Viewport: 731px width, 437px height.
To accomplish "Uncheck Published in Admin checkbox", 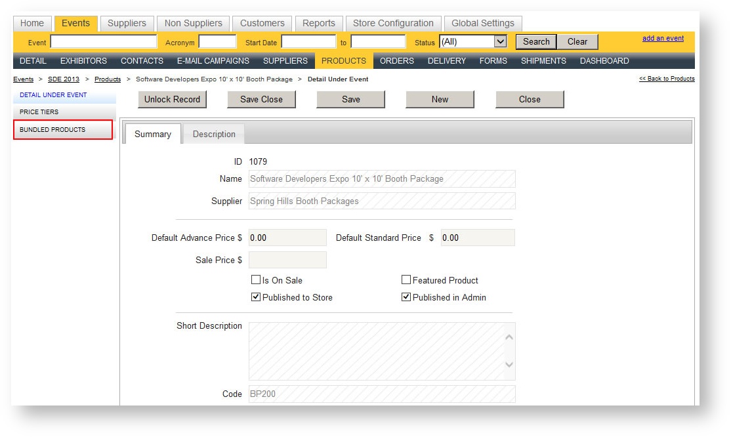I will (x=406, y=297).
